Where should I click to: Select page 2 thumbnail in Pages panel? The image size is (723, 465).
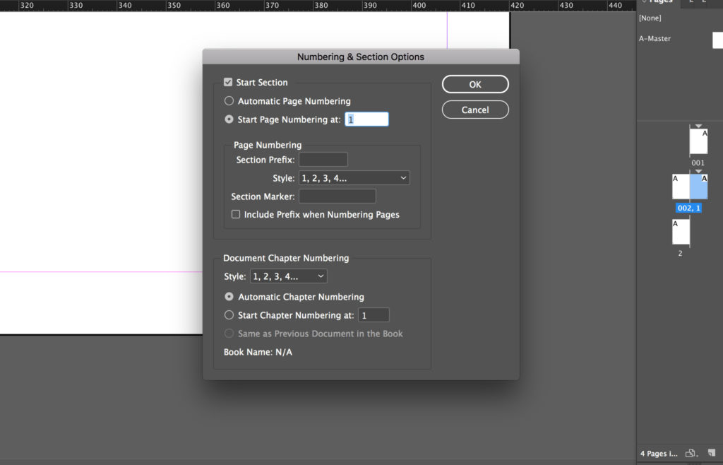[681, 232]
